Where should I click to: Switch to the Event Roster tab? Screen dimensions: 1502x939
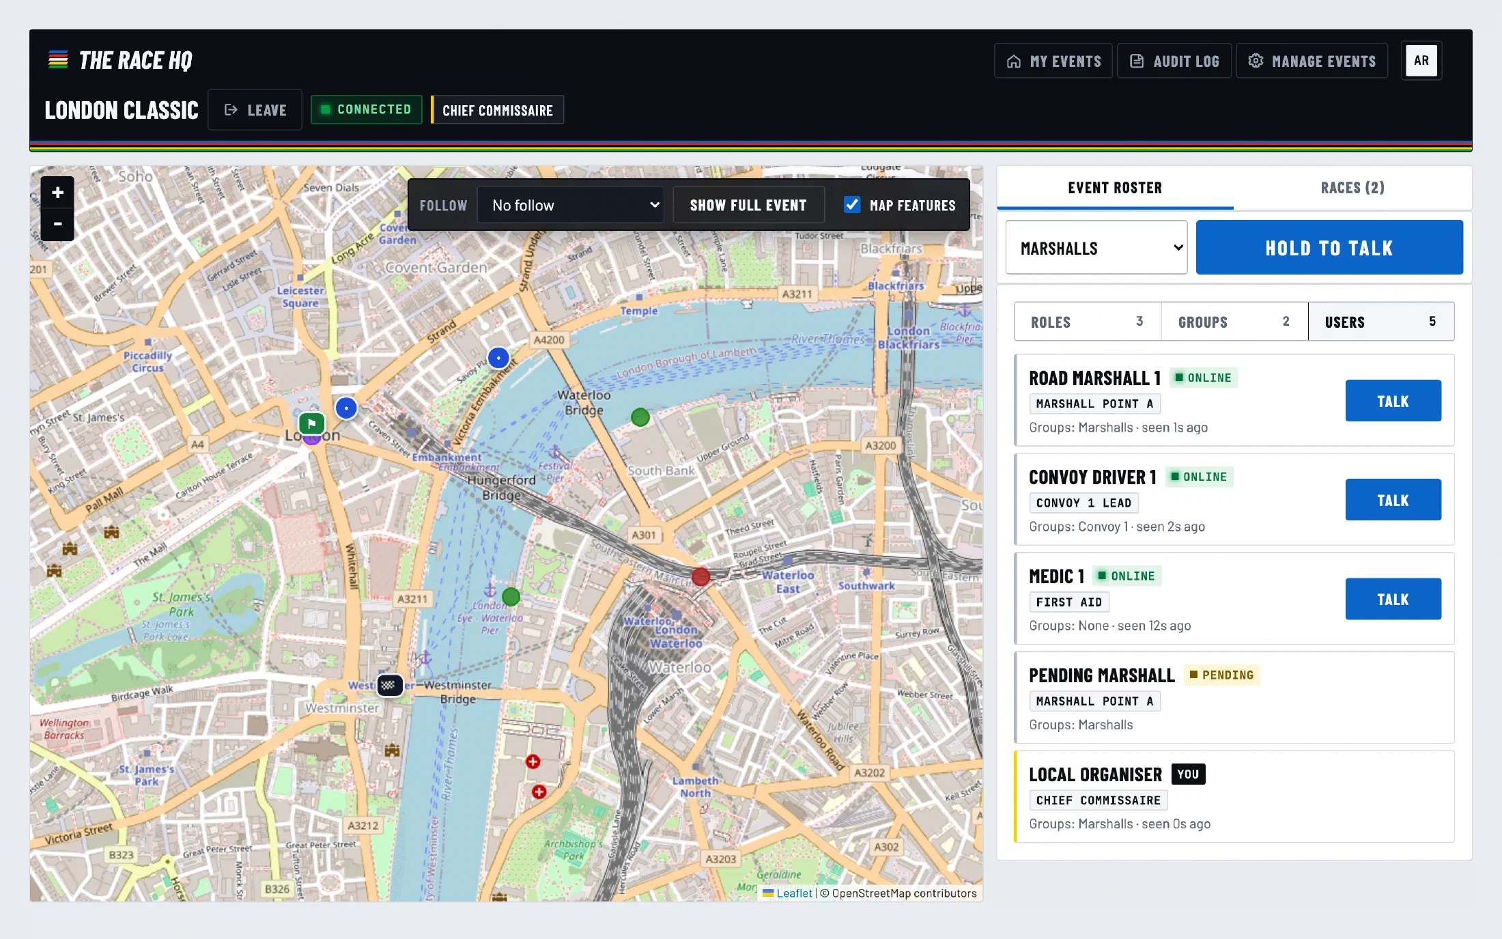(x=1115, y=188)
